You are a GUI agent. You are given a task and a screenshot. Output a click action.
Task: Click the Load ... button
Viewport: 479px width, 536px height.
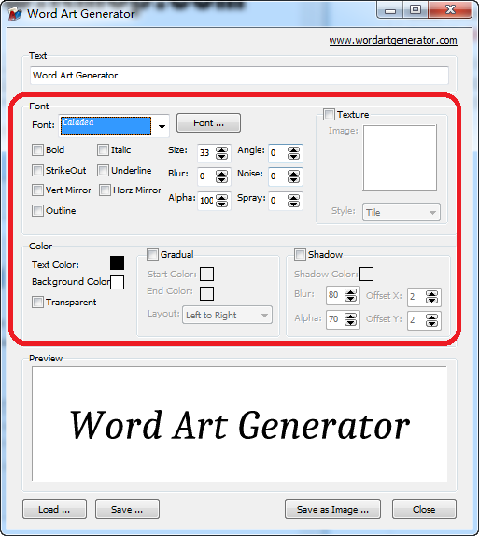[54, 509]
